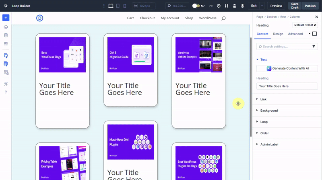Image resolution: width=322 pixels, height=180 pixels.
Task: Open the My account menu link
Action: click(170, 18)
